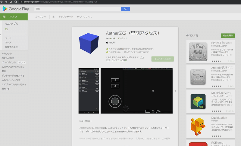Image resolution: width=241 pixels, height=146 pixels.
Task: Click the みんな content rating icon
Action: (107, 43)
